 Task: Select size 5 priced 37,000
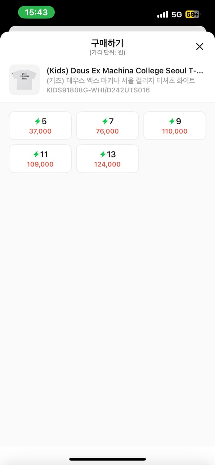pos(40,126)
